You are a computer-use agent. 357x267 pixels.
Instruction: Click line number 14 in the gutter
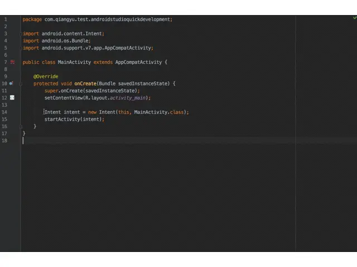(4, 112)
